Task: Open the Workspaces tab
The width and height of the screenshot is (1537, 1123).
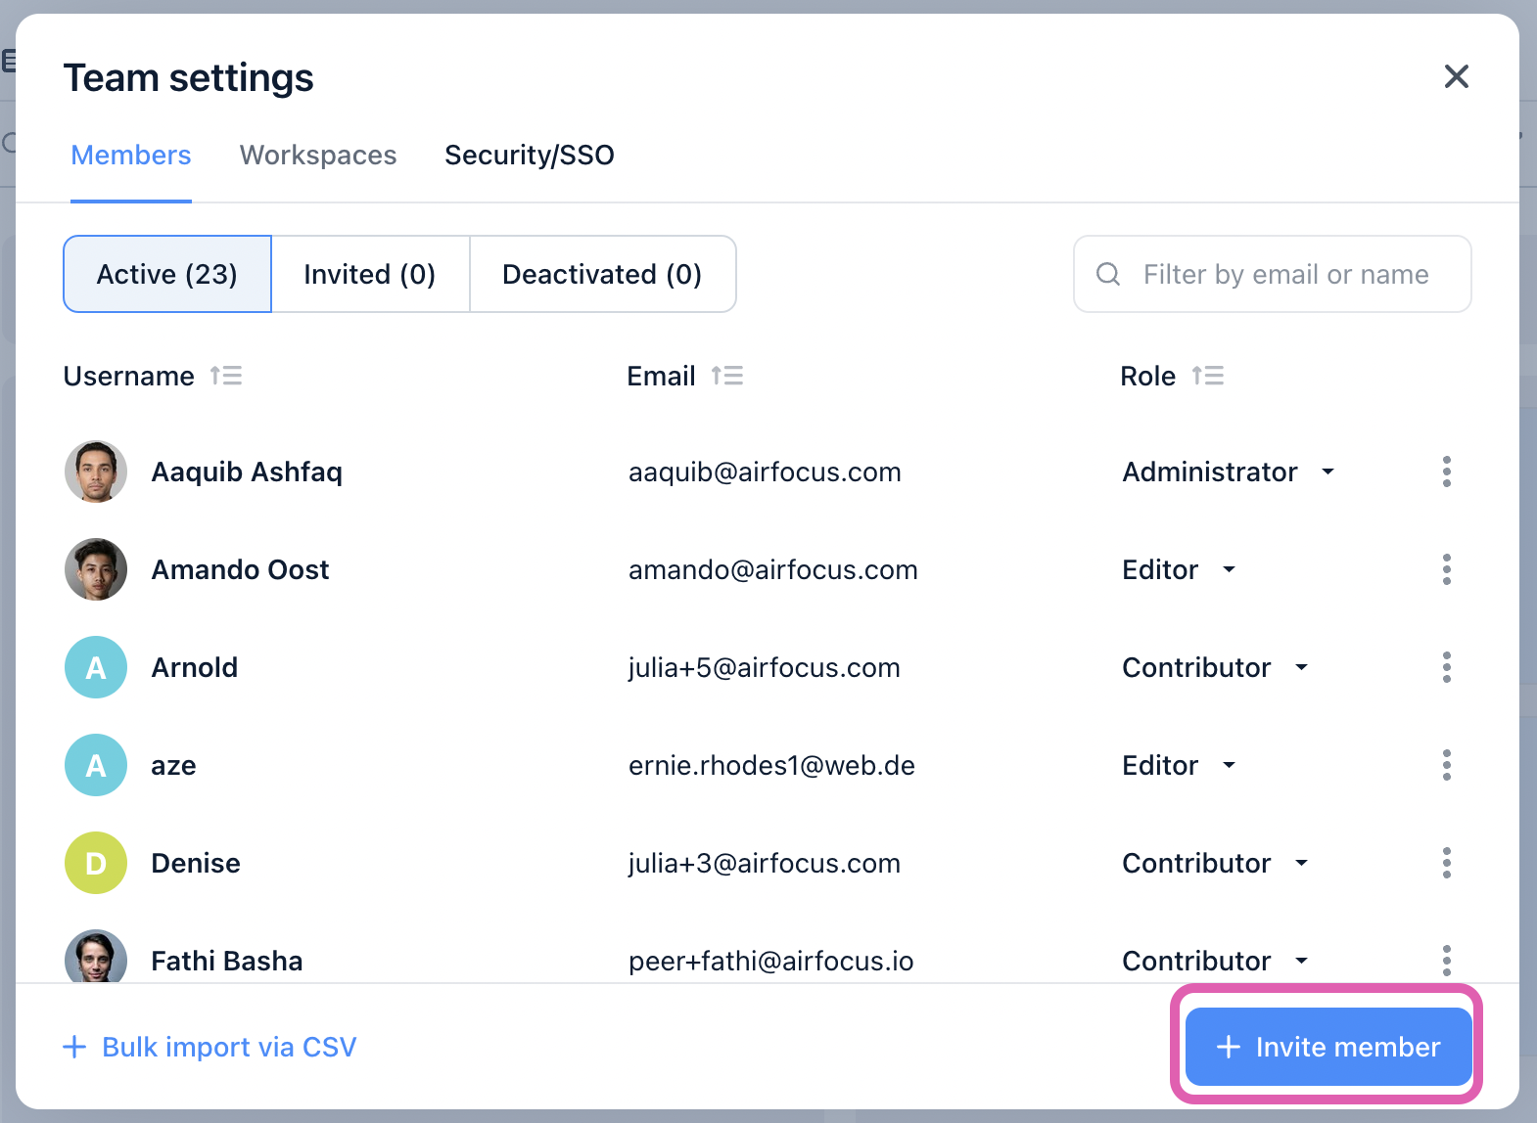Action: coord(318,155)
